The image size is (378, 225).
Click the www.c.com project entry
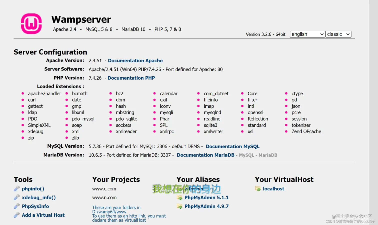pos(104,189)
